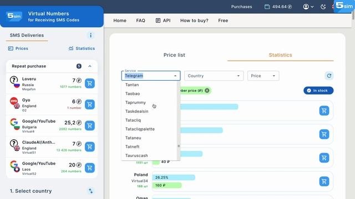Click the SMS Deliveries tab

tap(27, 35)
